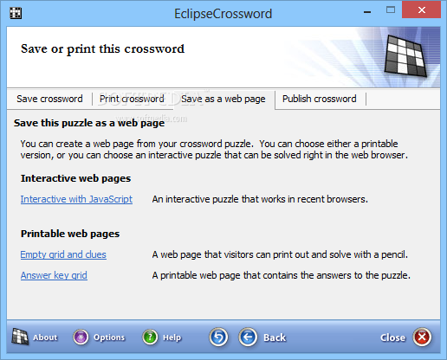The image size is (447, 360).
Task: Click the blue Back arrow icon
Action: tap(248, 337)
